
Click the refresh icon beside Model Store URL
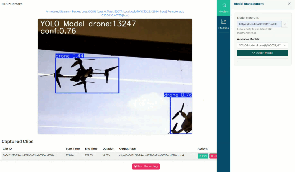(284, 24)
